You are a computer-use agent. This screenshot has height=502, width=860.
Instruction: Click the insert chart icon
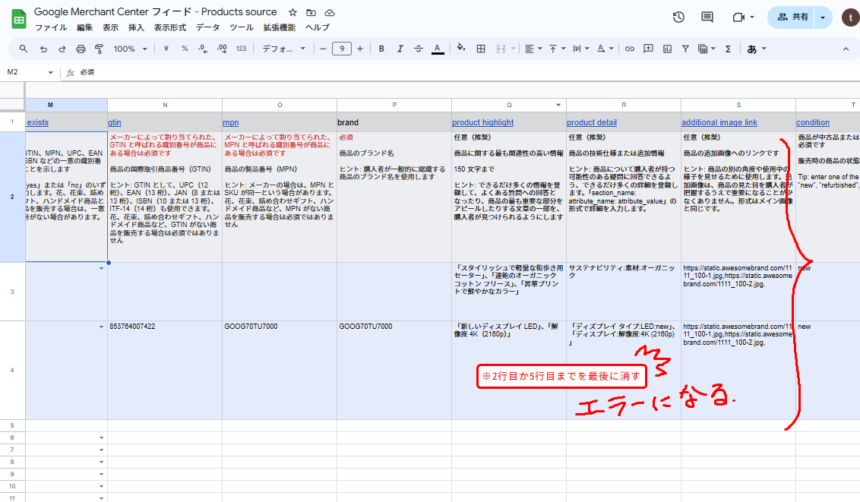(667, 49)
